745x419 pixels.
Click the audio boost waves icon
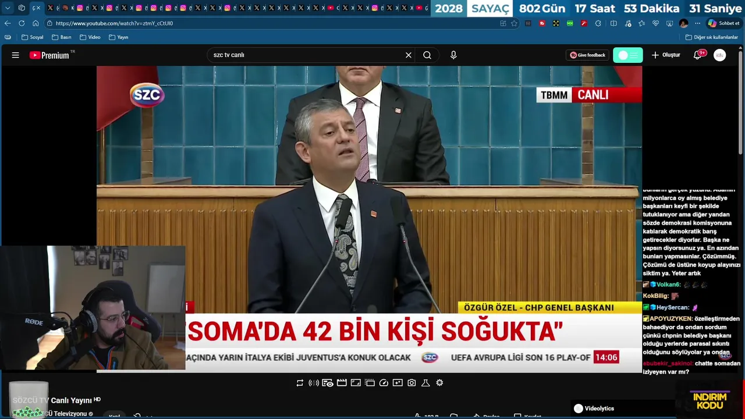coord(314,383)
